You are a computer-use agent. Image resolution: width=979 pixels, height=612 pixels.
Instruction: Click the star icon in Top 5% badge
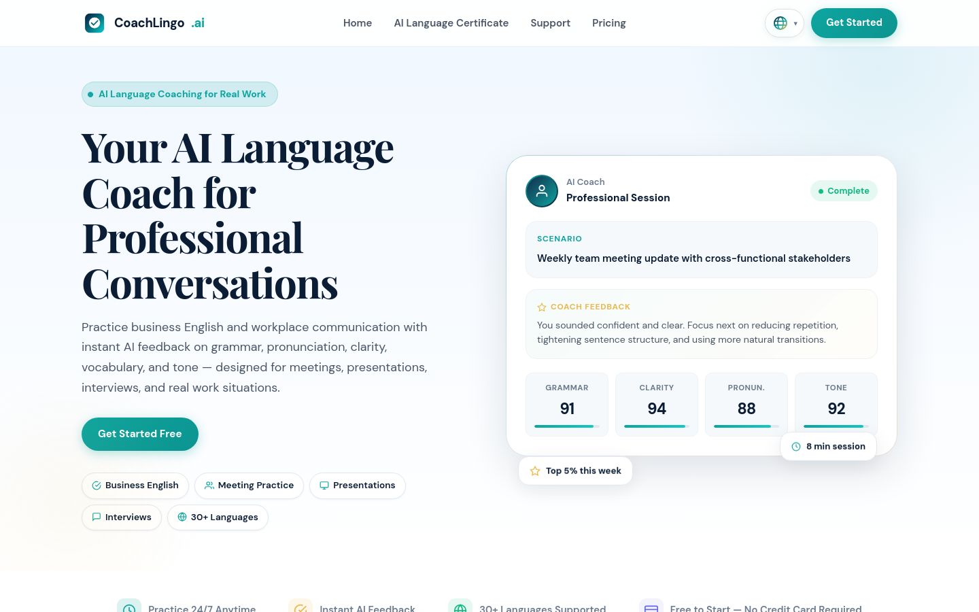[x=535, y=471]
